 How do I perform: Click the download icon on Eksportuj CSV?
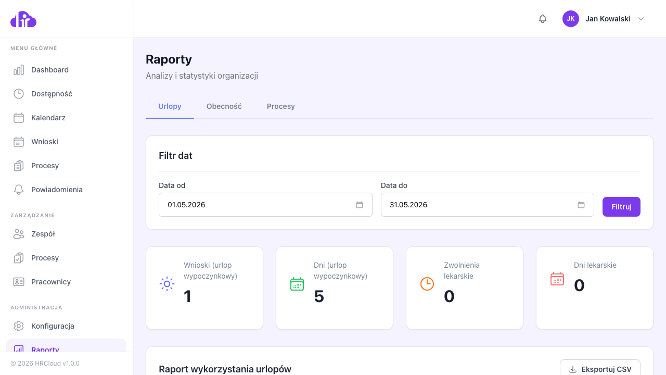573,369
